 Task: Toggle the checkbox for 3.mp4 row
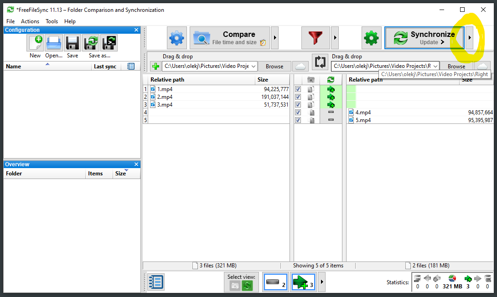point(298,105)
